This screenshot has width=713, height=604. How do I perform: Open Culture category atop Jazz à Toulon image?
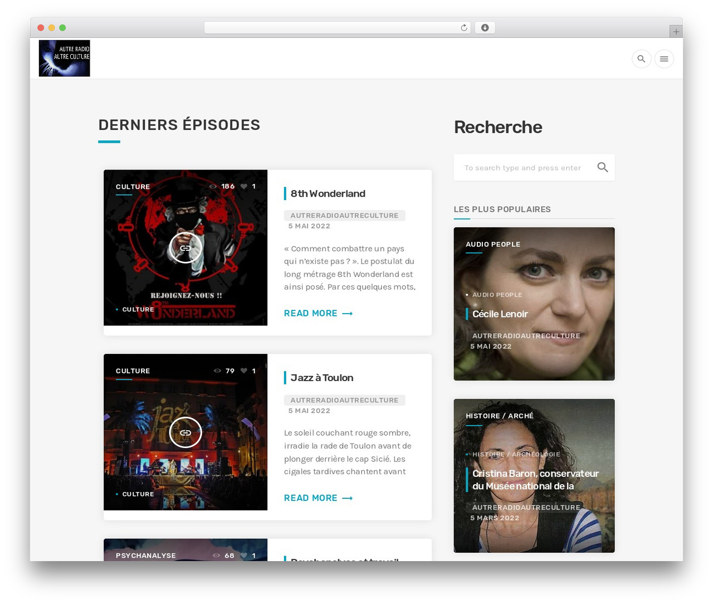point(133,371)
